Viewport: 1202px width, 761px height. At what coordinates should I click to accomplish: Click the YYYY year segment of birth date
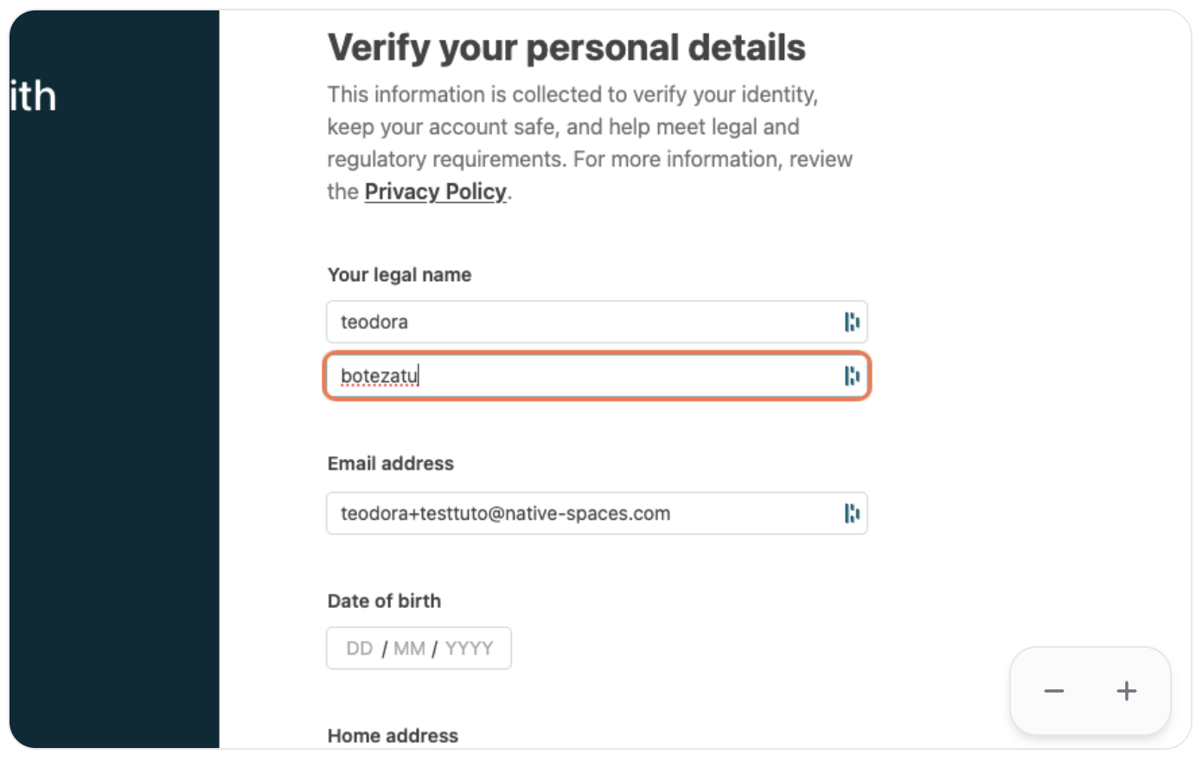tap(469, 649)
